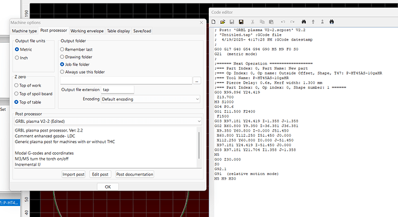Click the Import post button

coord(73,174)
